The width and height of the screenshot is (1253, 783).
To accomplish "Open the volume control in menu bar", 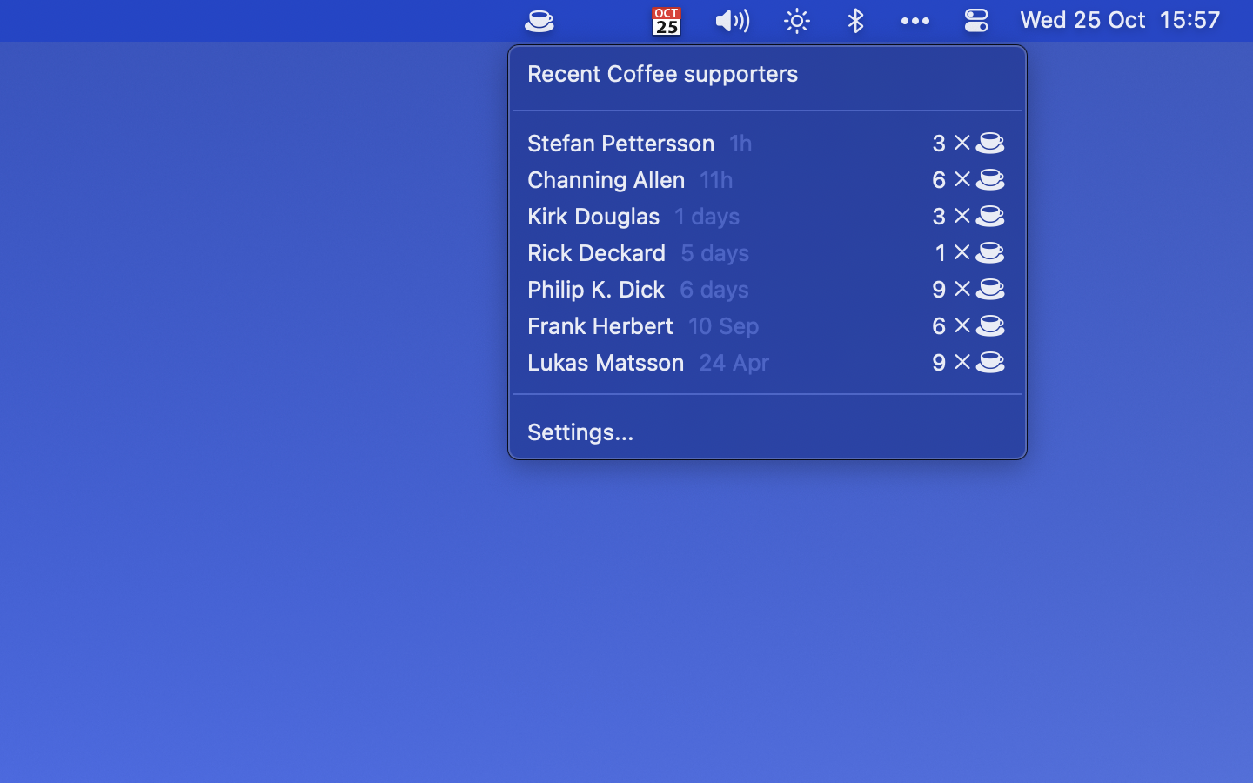I will [732, 21].
